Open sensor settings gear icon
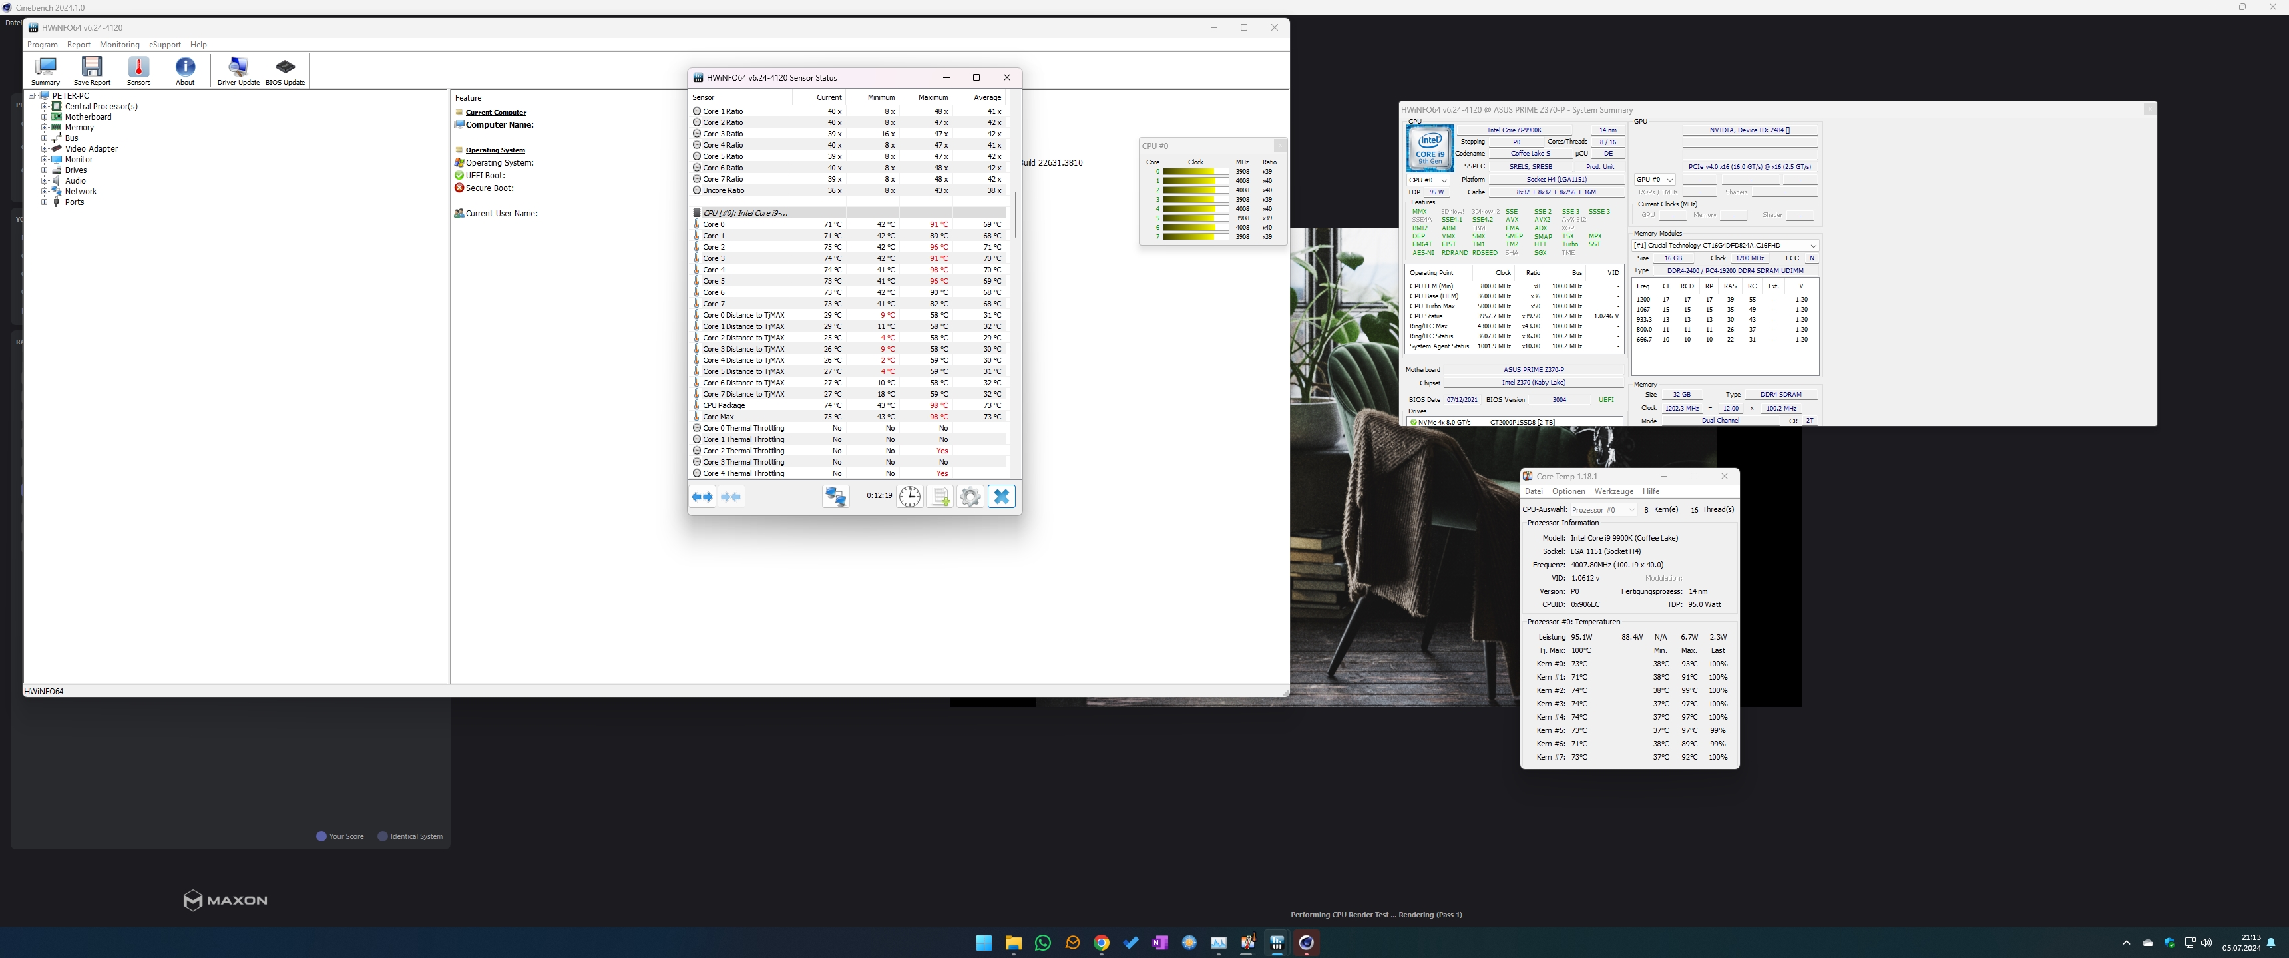The width and height of the screenshot is (2289, 958). 970,496
